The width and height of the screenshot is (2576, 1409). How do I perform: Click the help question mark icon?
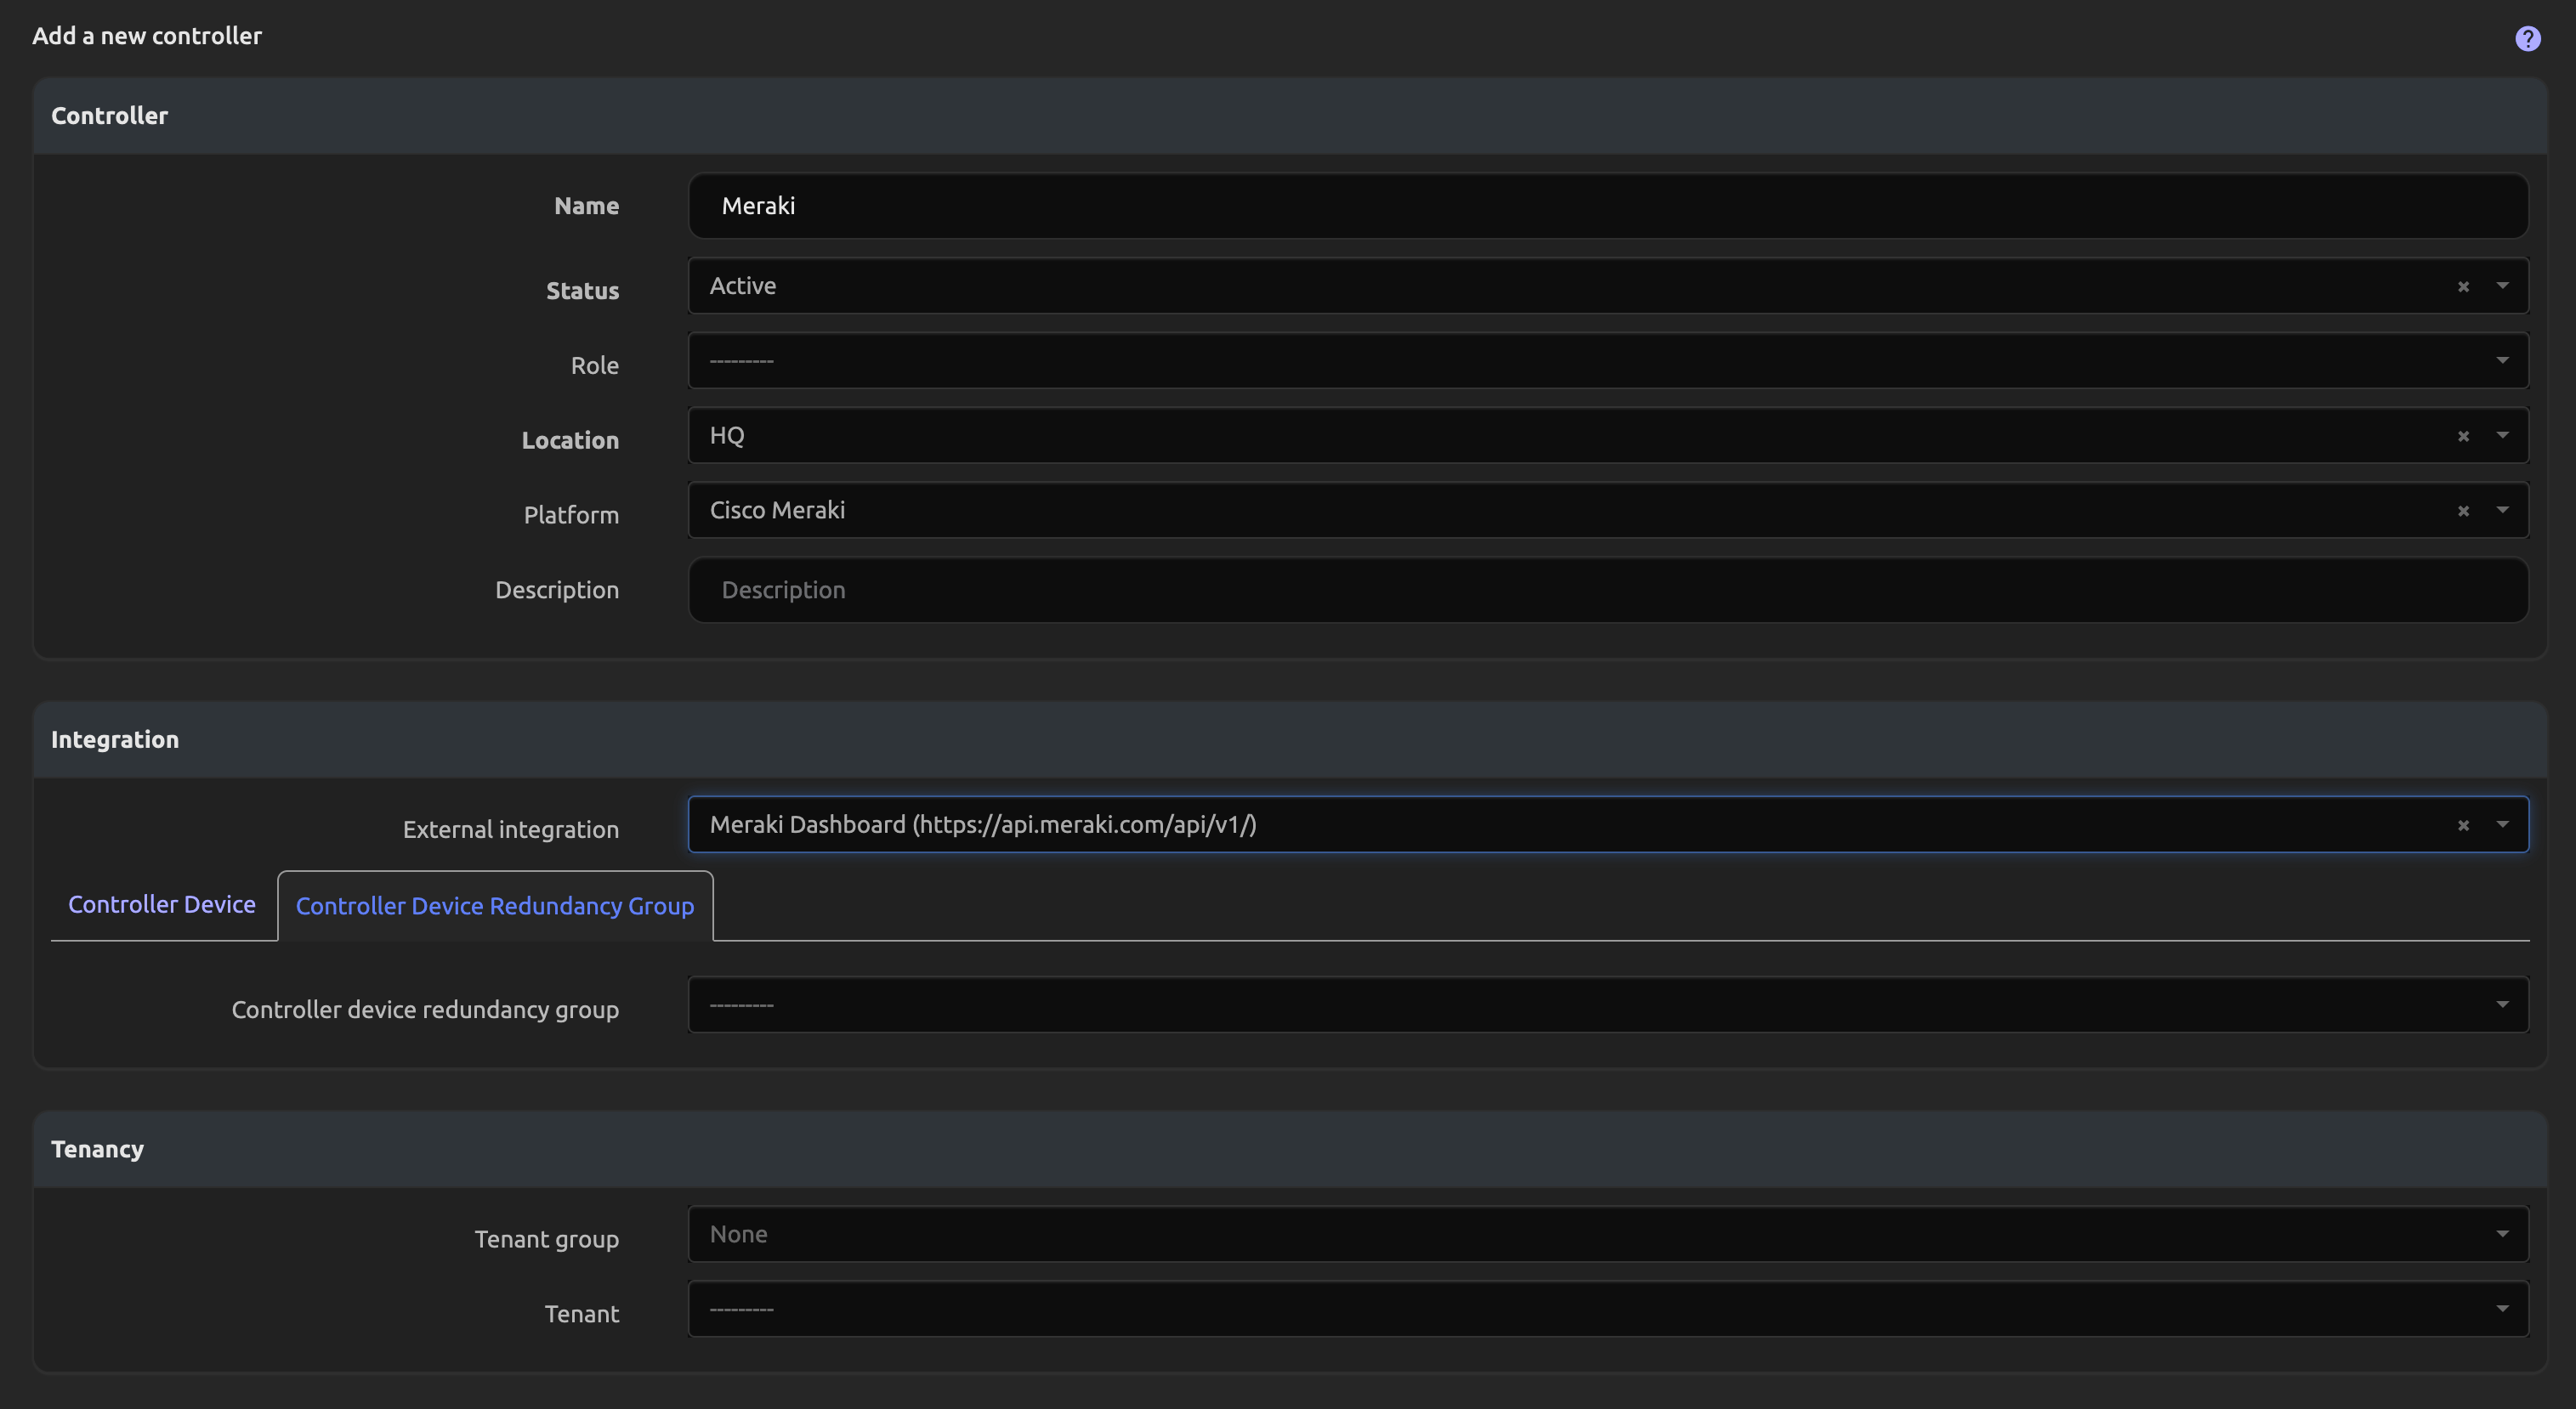click(x=2527, y=38)
